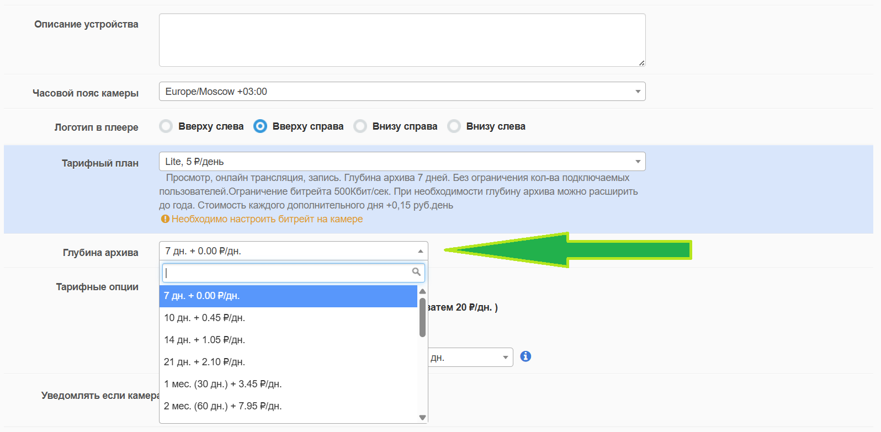Click the orange bitrate warning icon
The width and height of the screenshot is (881, 432).
(164, 219)
